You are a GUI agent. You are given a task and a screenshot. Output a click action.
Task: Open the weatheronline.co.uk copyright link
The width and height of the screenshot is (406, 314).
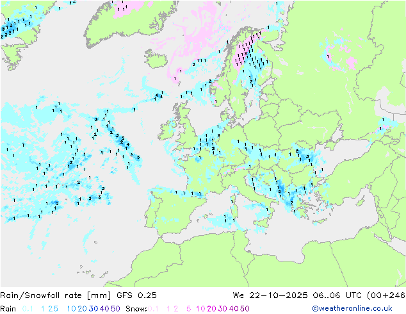click(352, 308)
